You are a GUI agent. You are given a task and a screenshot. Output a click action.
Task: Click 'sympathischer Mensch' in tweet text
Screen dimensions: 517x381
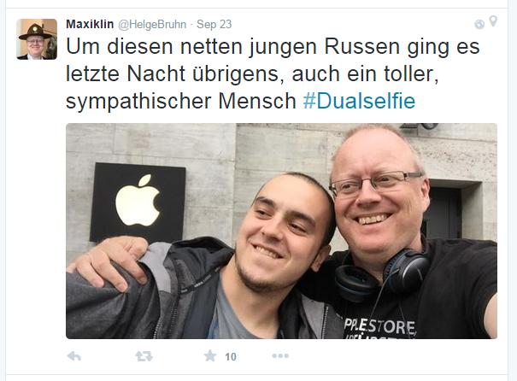(x=181, y=101)
